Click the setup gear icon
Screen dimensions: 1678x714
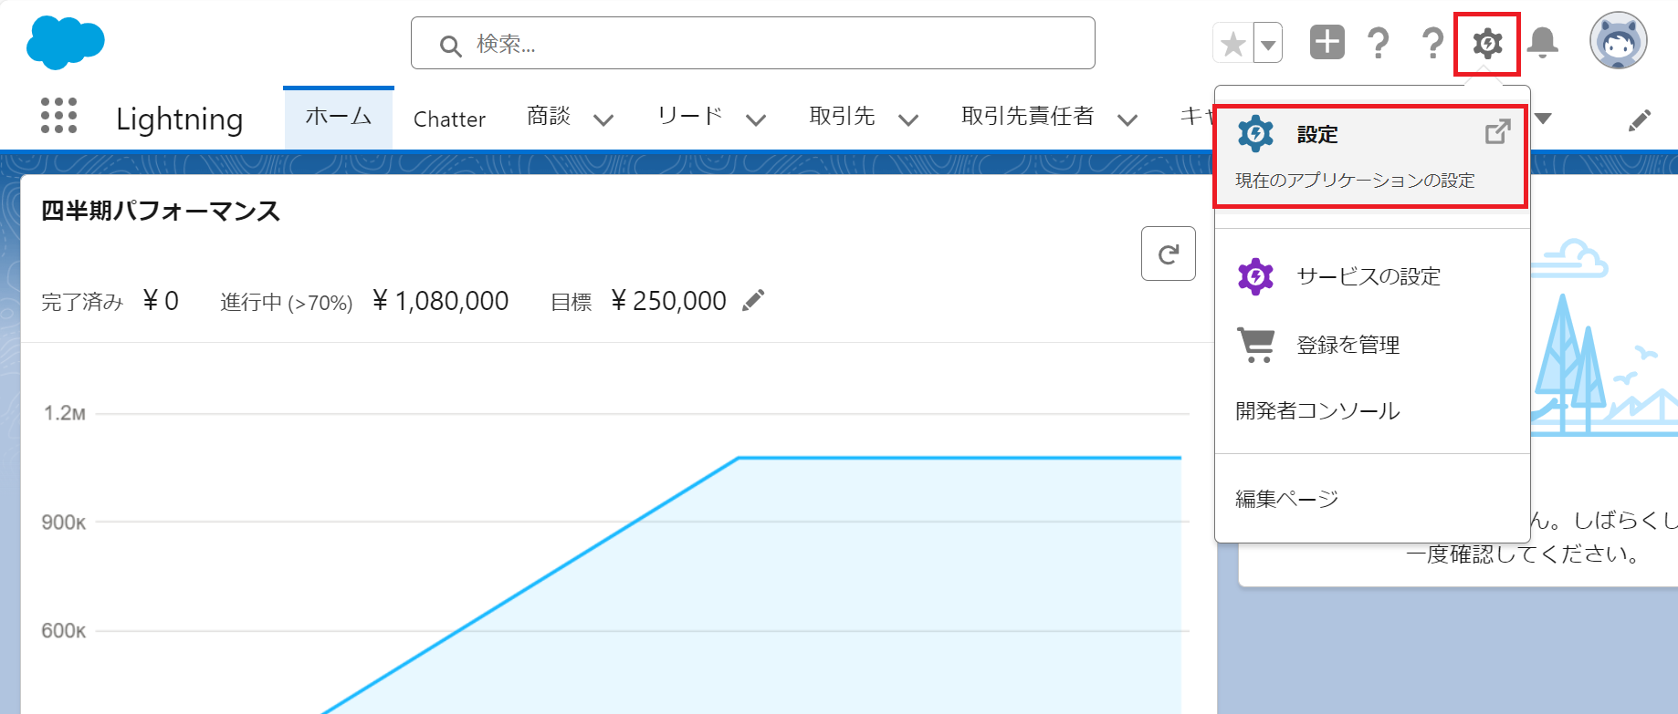click(x=1487, y=43)
